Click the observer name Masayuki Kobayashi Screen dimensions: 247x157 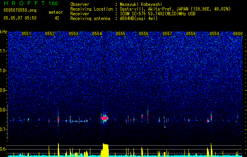[x=141, y=4]
